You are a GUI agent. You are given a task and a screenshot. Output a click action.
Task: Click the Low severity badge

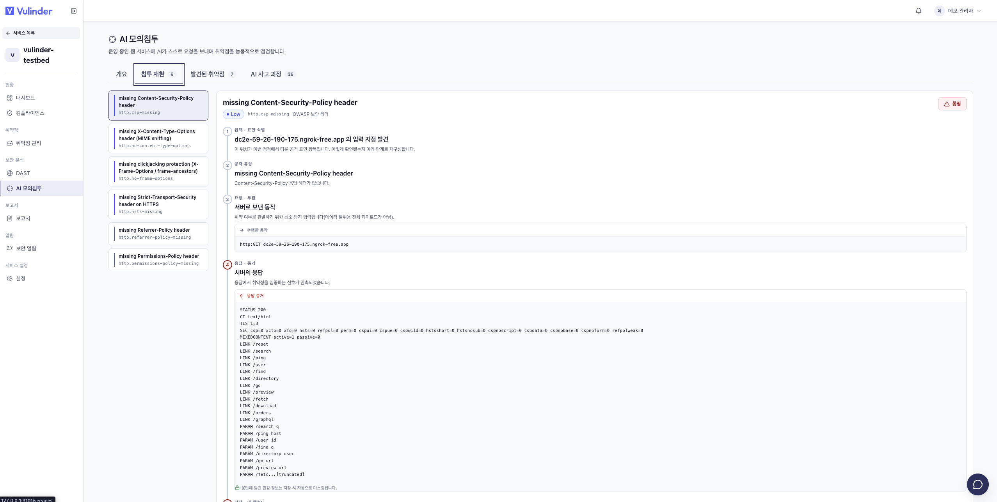click(x=233, y=114)
